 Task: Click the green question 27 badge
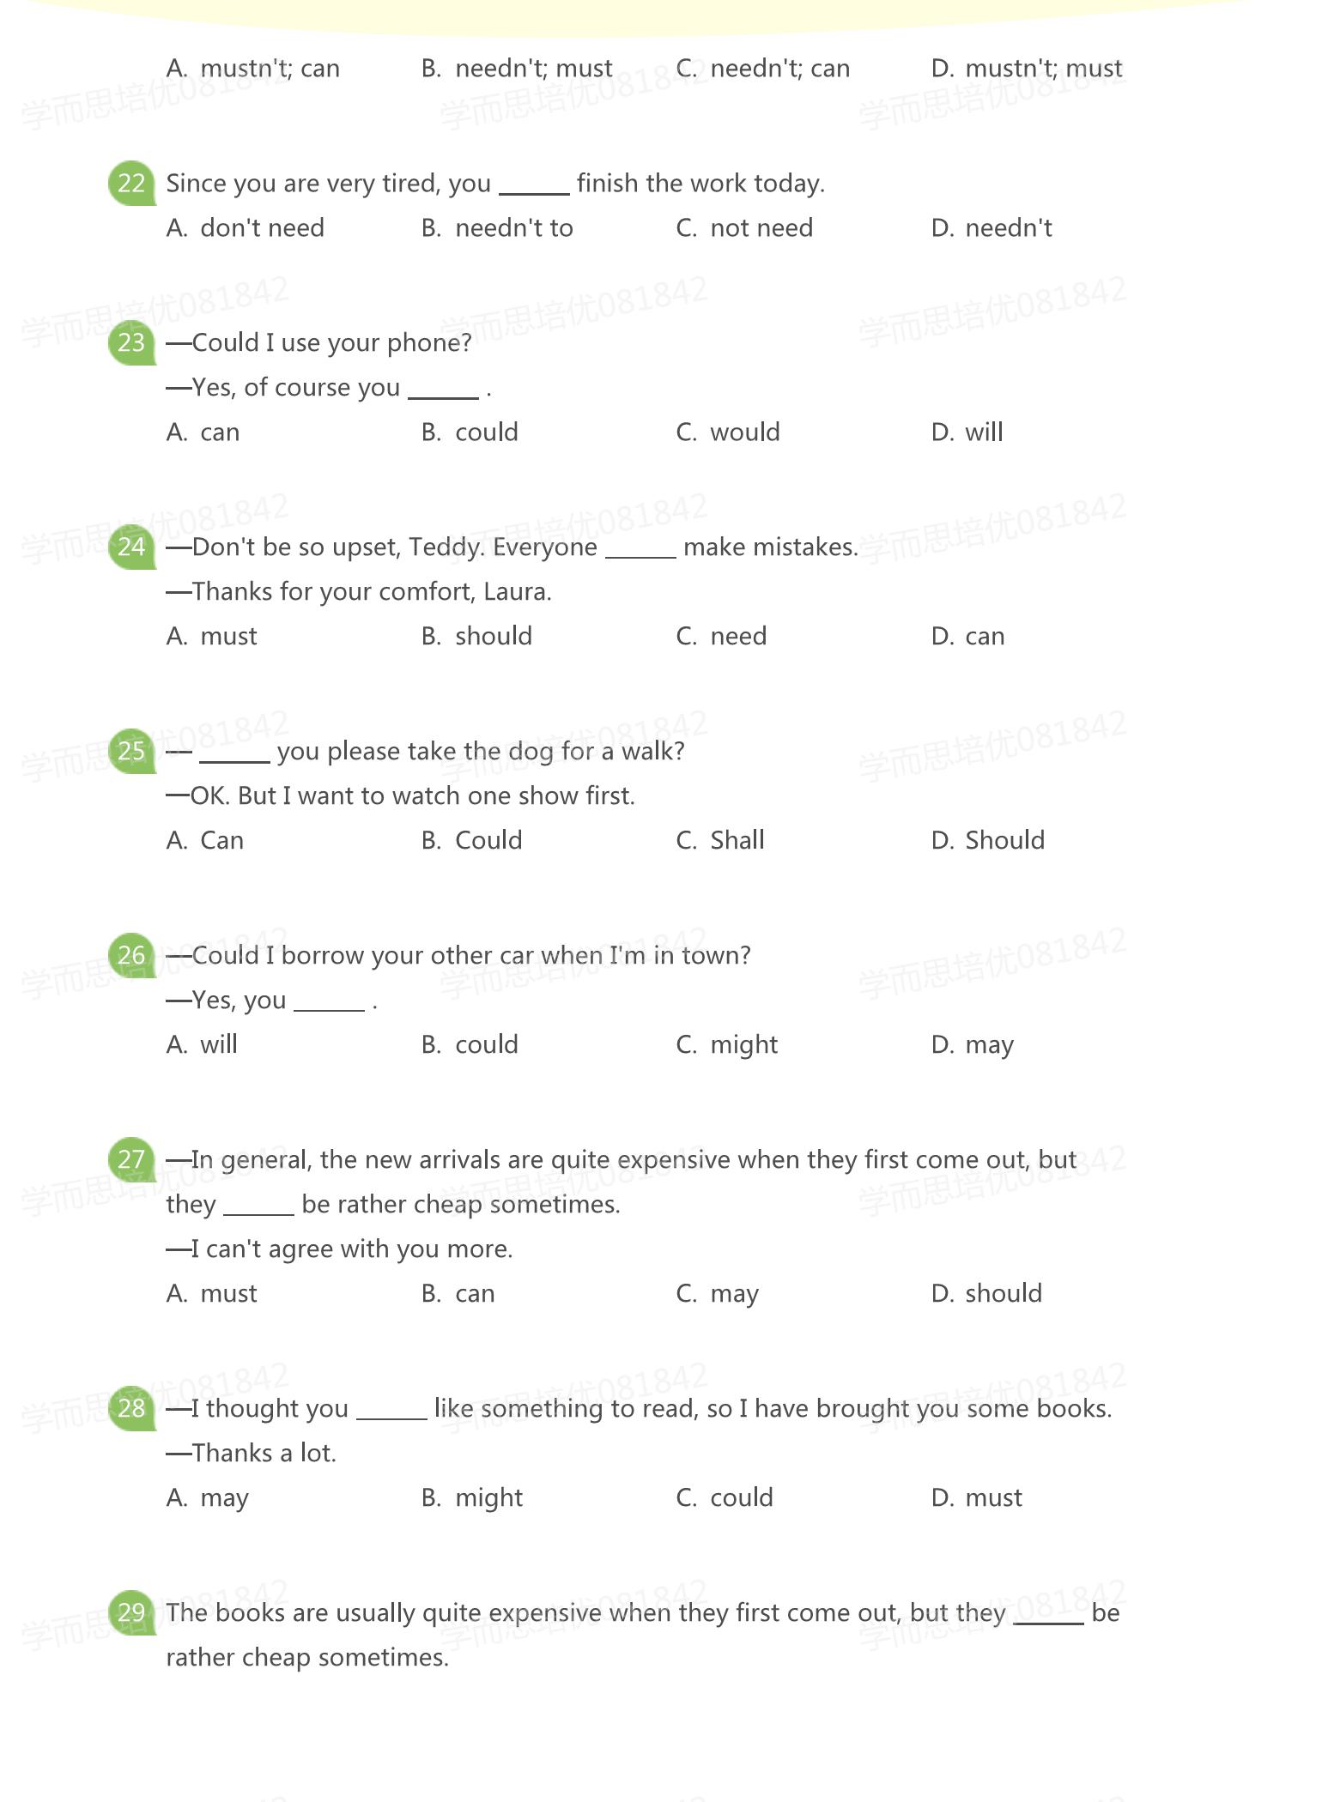131,1159
